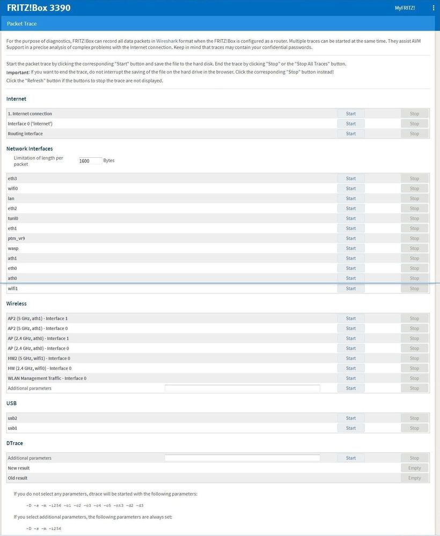This screenshot has width=440, height=536.
Task: Follow the Wireshark hyperlink
Action: (167, 41)
